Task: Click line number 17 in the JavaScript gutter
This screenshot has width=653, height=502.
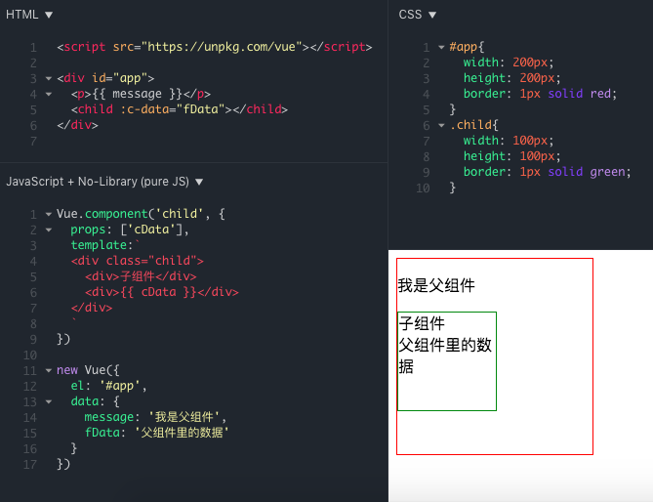Action: 30,465
